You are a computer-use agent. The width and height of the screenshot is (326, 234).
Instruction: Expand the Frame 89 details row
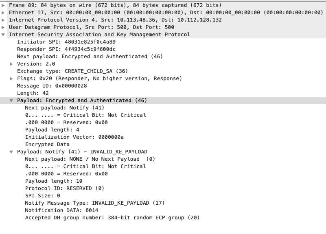pyautogui.click(x=4, y=5)
